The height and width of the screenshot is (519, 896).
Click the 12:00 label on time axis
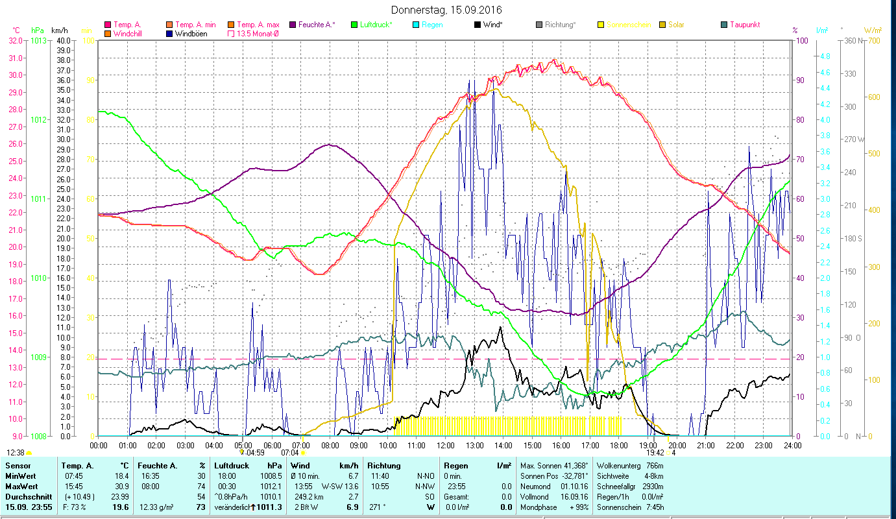point(445,446)
